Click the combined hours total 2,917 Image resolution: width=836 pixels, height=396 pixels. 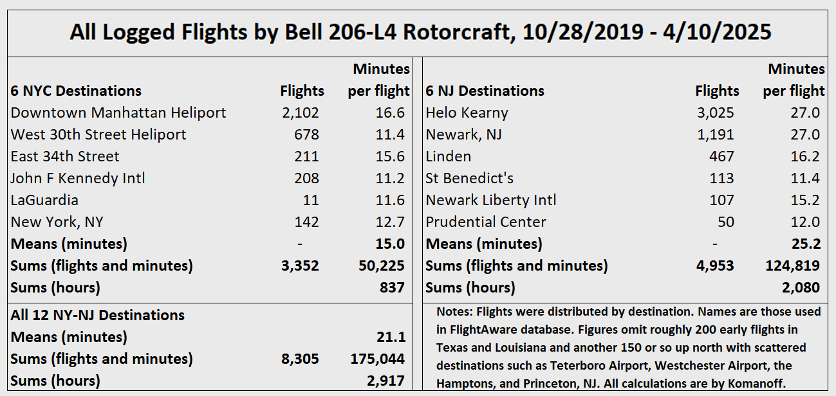coord(388,381)
